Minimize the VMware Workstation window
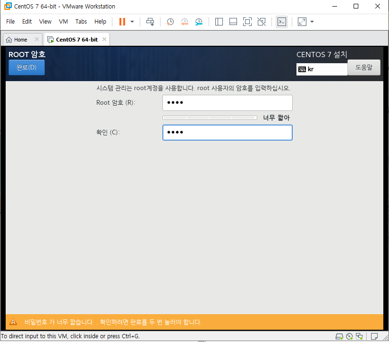 (x=335, y=6)
